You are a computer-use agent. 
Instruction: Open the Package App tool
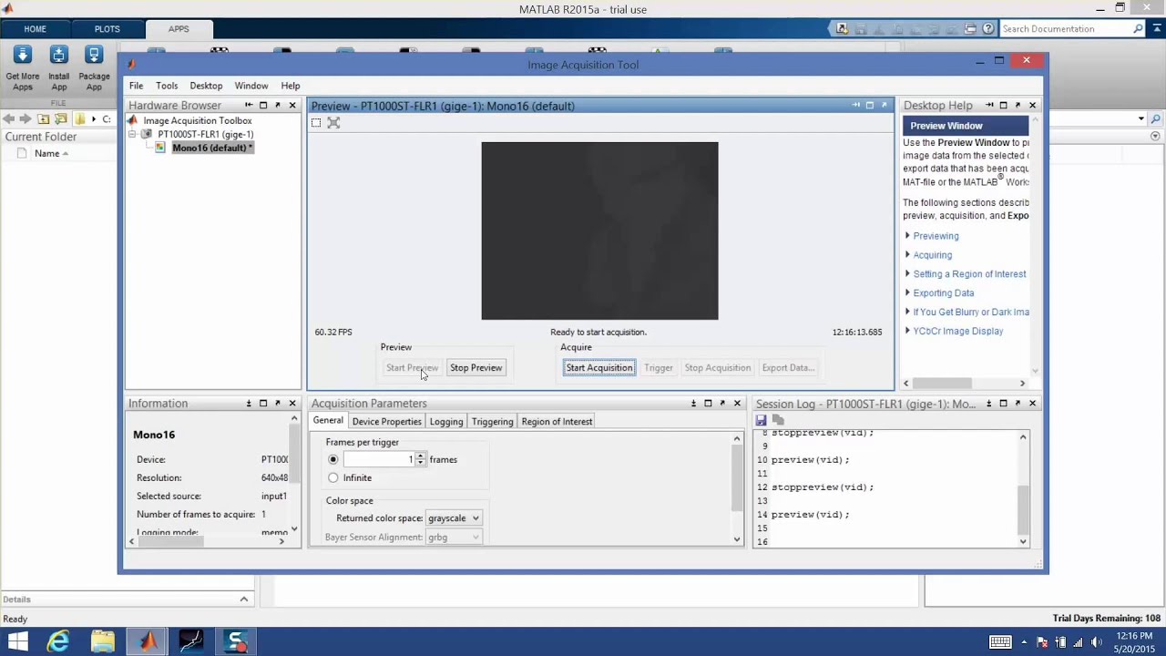[94, 55]
